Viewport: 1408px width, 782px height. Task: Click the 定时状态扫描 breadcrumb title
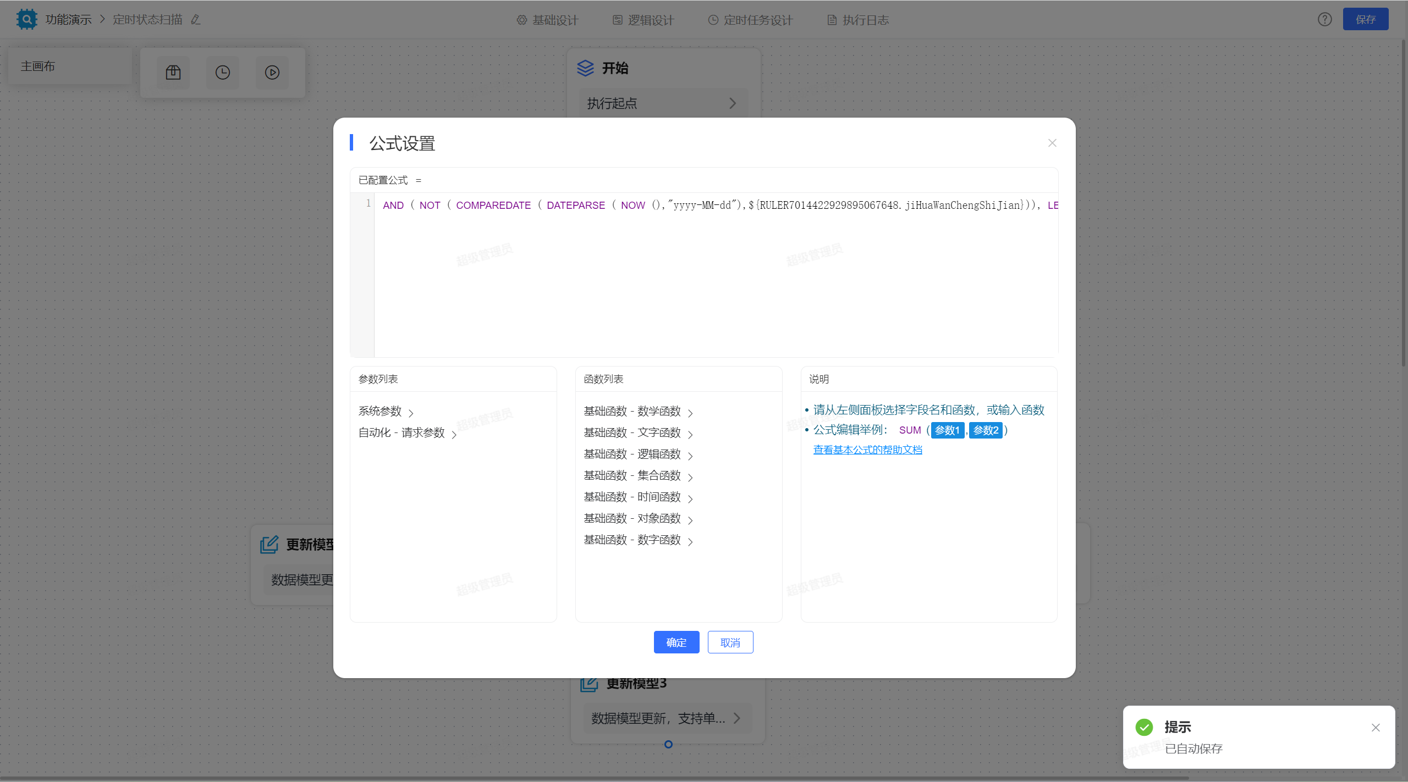click(x=147, y=20)
